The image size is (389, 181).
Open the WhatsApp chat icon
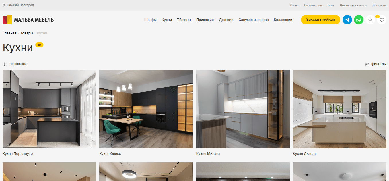coord(359,20)
